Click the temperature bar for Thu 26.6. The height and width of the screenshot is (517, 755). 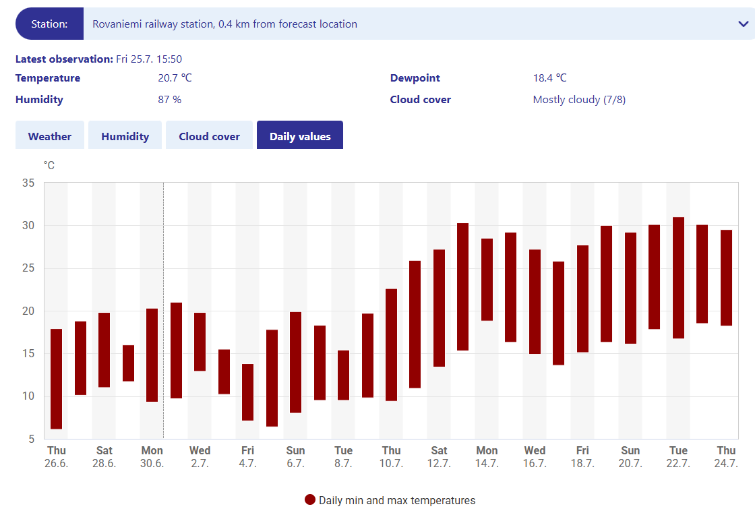click(x=57, y=379)
